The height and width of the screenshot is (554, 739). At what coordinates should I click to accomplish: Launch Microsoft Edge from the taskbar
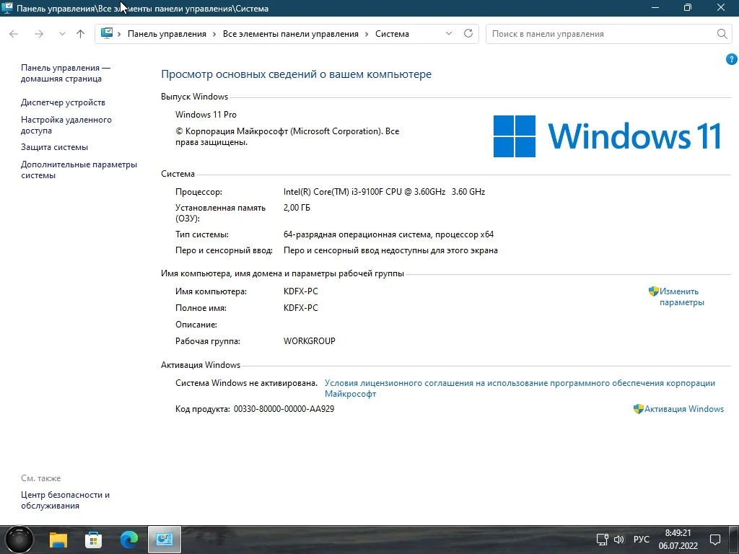click(128, 540)
